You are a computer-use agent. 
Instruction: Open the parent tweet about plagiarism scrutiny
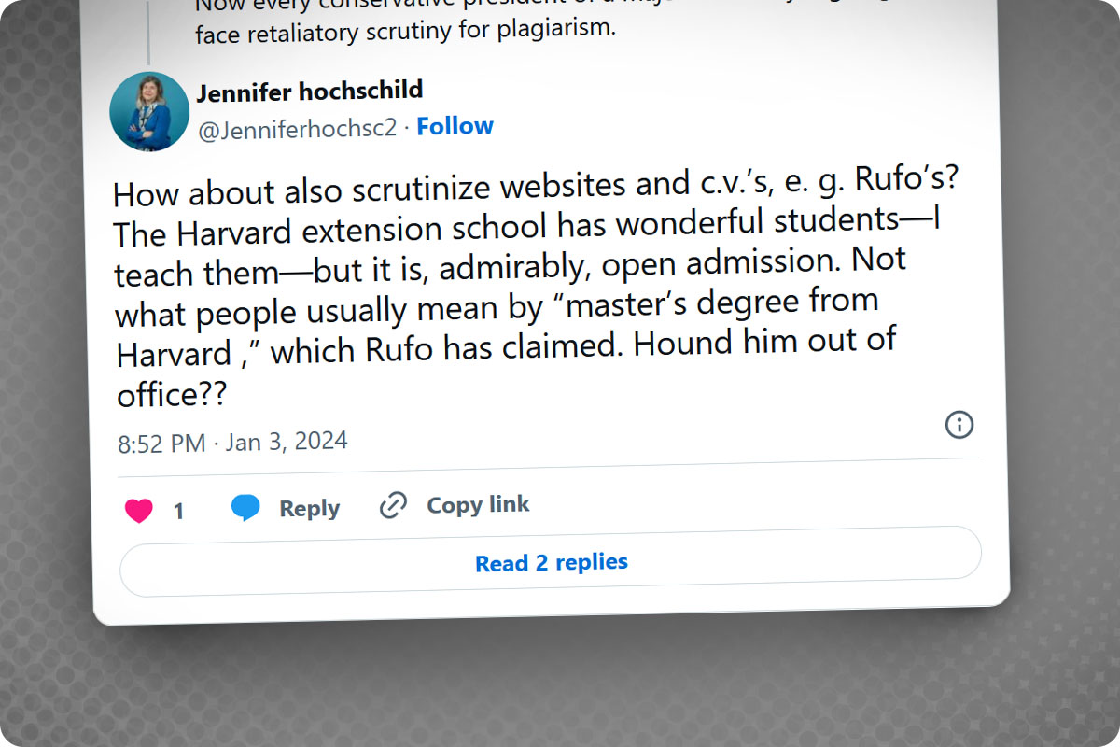coord(406,23)
